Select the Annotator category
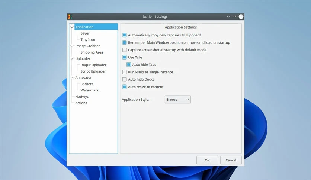 83,78
